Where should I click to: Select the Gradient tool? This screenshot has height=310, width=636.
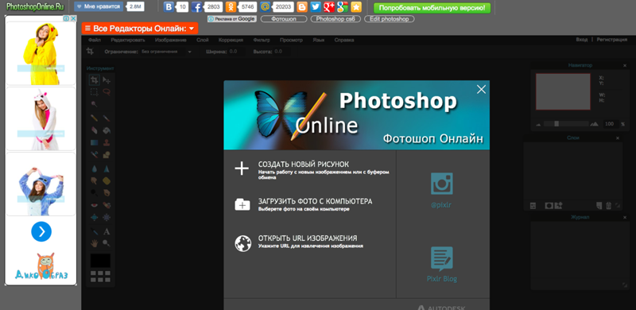[x=94, y=143]
